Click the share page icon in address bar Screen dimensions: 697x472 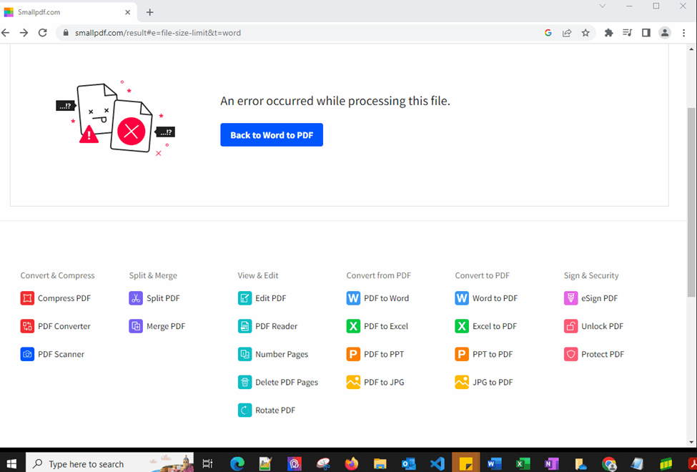click(x=567, y=32)
